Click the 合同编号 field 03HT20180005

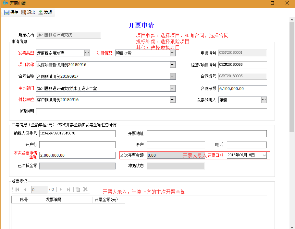pyautogui.click(x=242, y=76)
